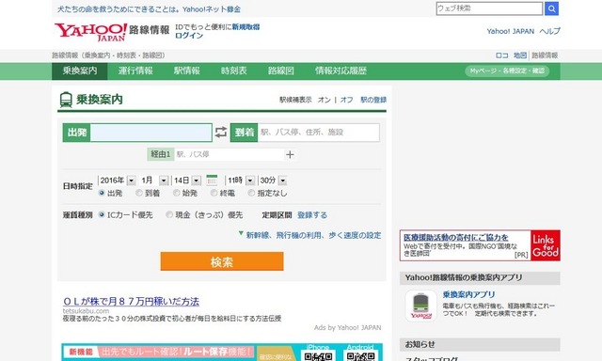Viewport: 602px width, 361px height.
Task: Open the 乗換案内 tab
Action: (80, 71)
